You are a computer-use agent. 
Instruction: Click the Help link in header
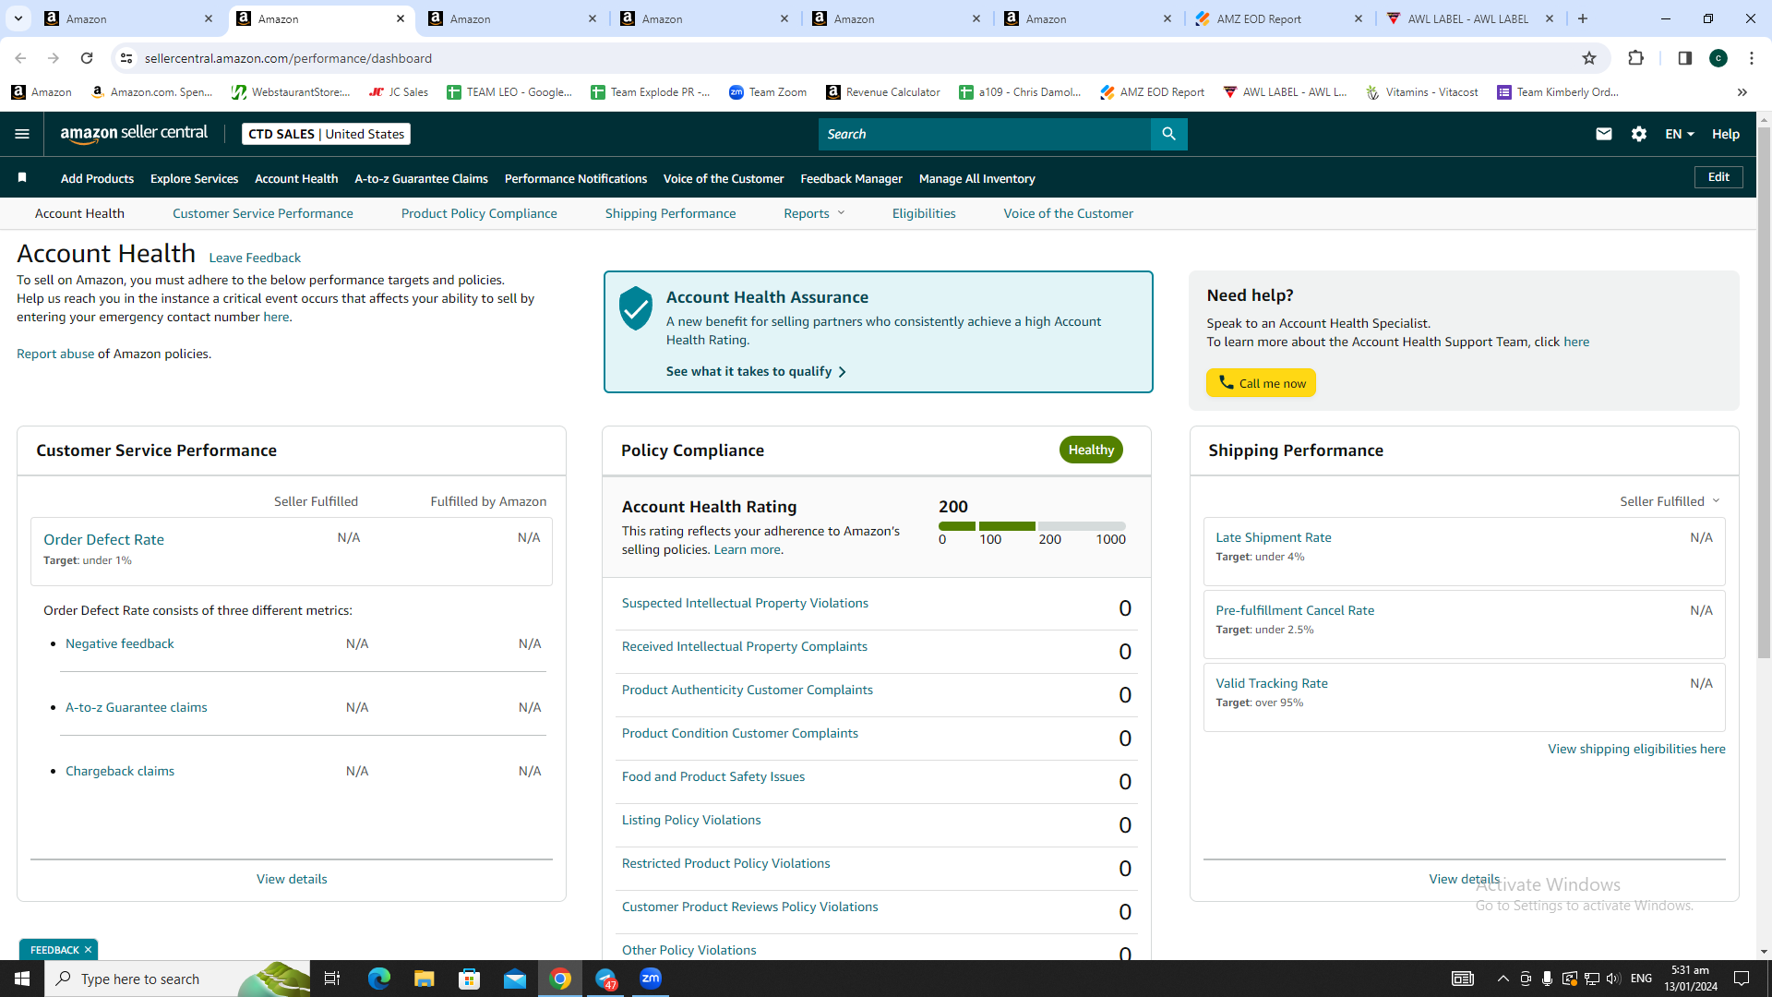pos(1726,134)
